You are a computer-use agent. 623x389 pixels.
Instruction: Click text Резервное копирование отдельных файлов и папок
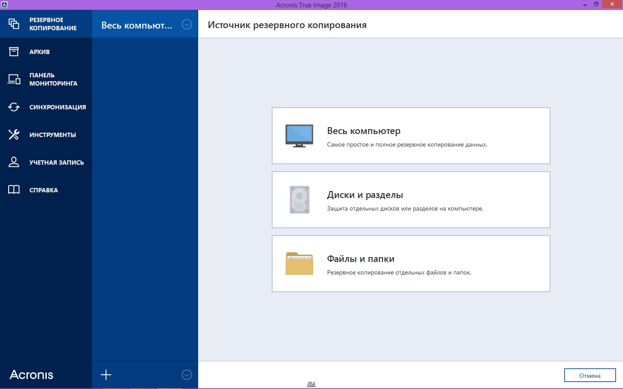pos(399,273)
